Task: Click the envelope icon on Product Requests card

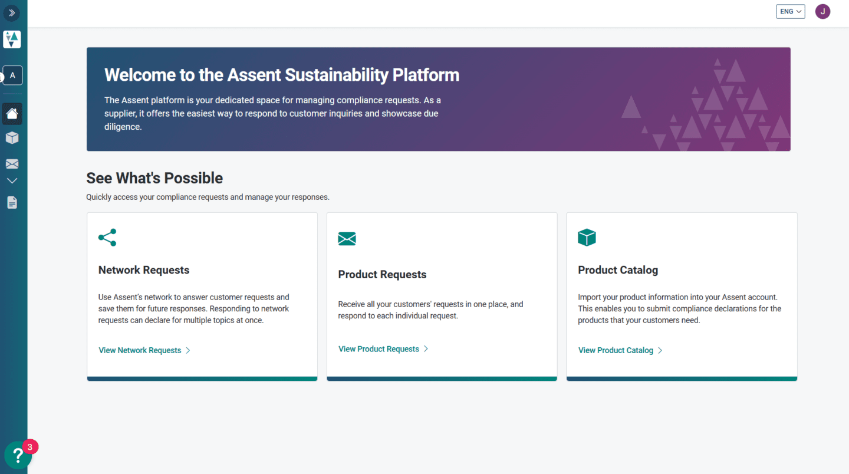Action: click(347, 238)
